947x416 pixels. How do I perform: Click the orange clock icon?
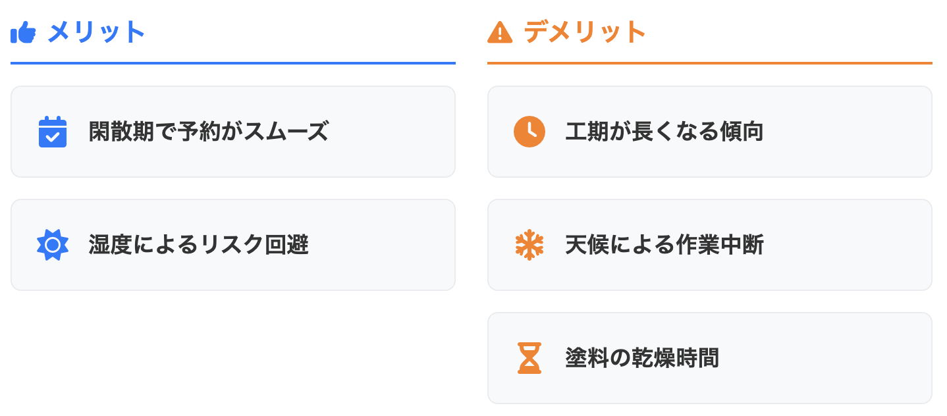click(529, 132)
